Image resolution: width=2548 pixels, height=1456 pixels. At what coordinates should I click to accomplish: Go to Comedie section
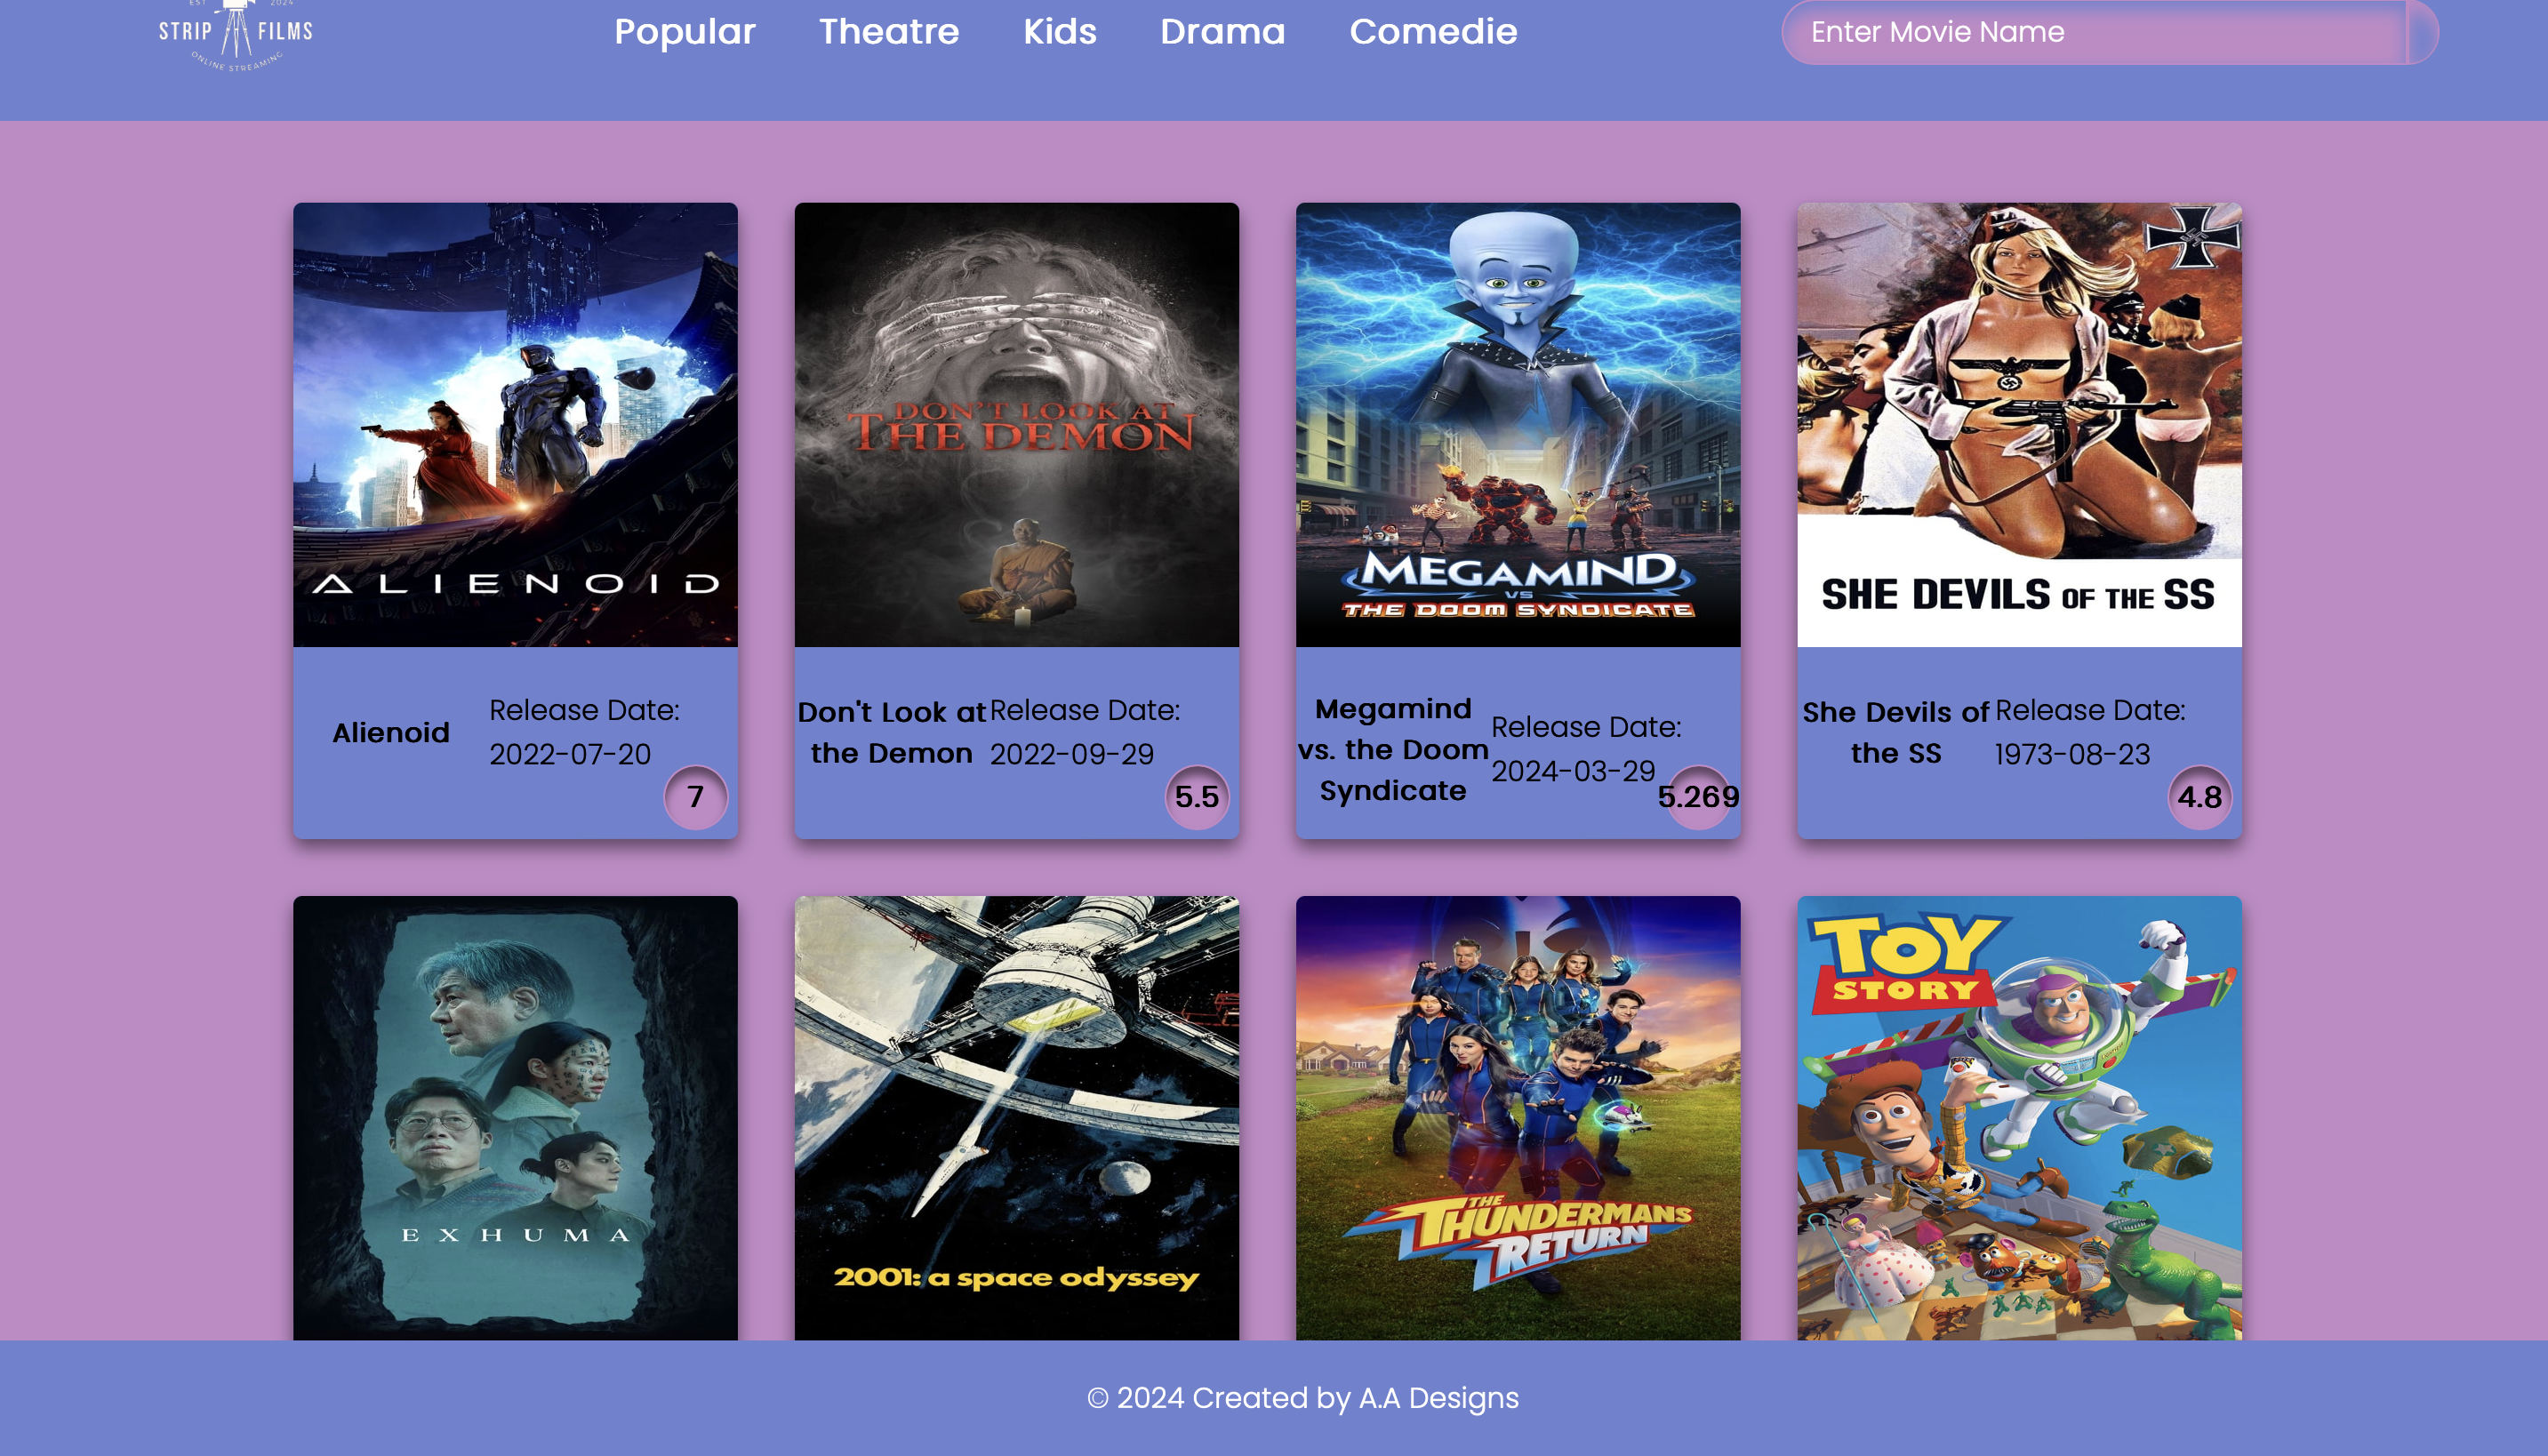point(1432,32)
